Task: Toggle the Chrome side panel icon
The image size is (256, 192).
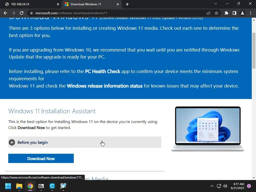Action: pos(234,13)
